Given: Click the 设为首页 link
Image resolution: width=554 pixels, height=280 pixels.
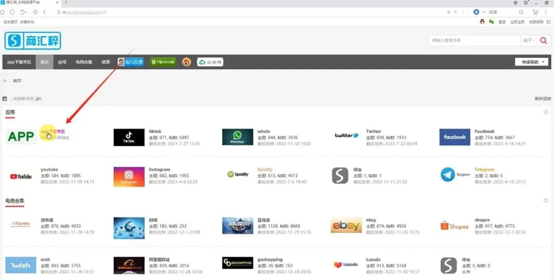Looking at the screenshot, I should pyautogui.click(x=11, y=22).
